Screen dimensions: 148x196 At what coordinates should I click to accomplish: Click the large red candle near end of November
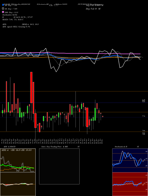[x=87, y=117]
